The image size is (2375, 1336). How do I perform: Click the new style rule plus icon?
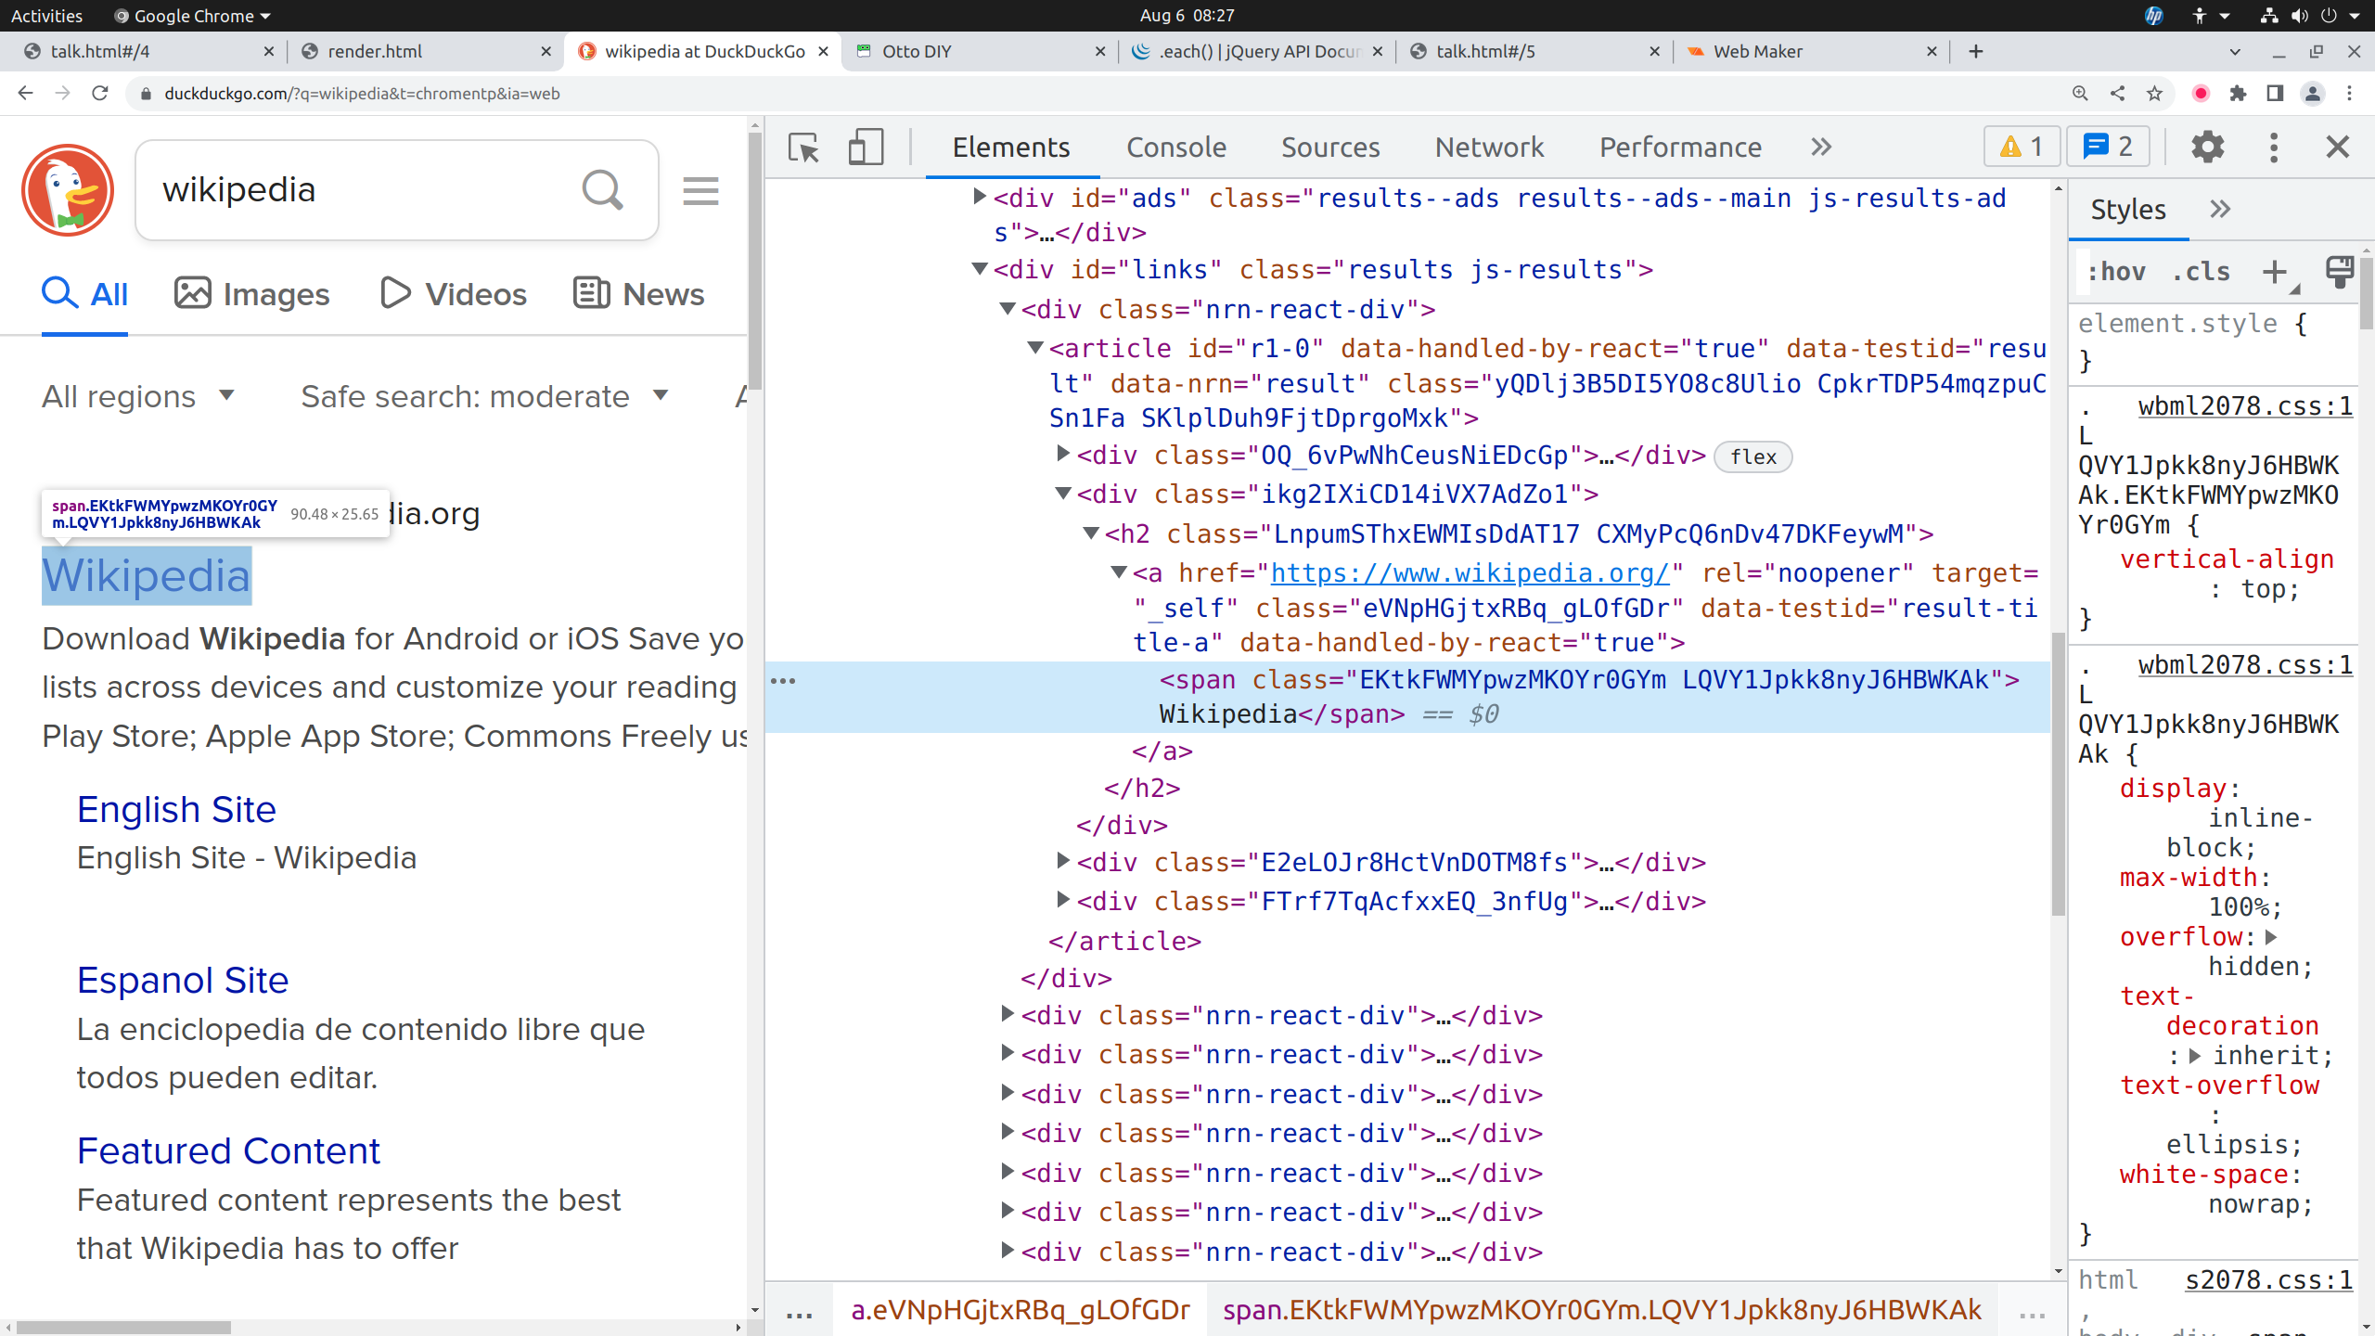pyautogui.click(x=2274, y=272)
